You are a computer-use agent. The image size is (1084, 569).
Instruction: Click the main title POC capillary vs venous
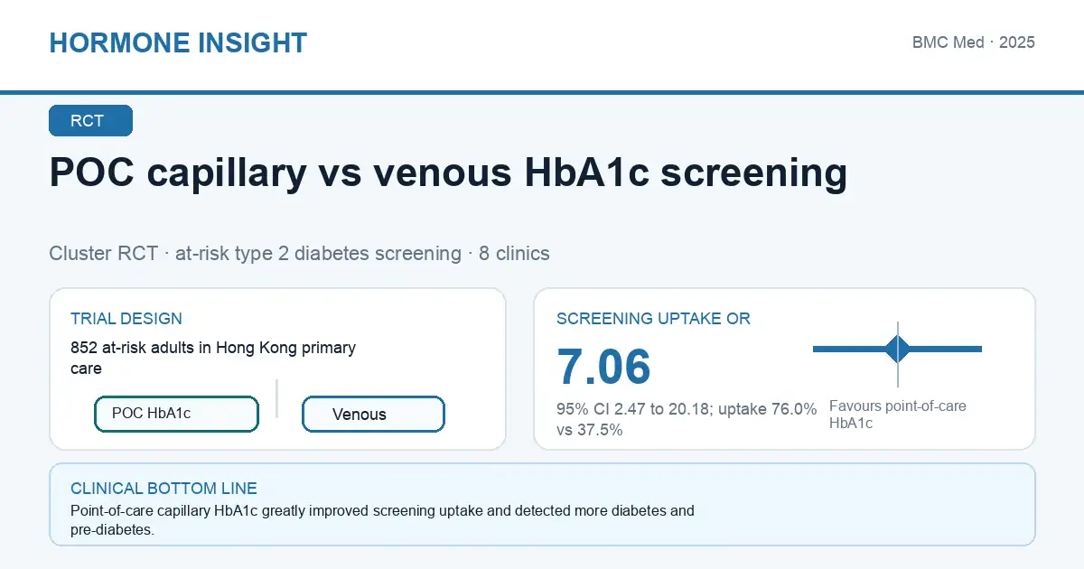[x=448, y=173]
